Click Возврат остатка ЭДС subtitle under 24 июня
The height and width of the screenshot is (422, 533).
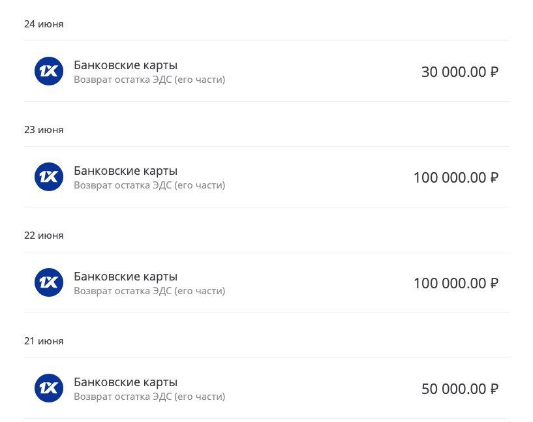149,80
